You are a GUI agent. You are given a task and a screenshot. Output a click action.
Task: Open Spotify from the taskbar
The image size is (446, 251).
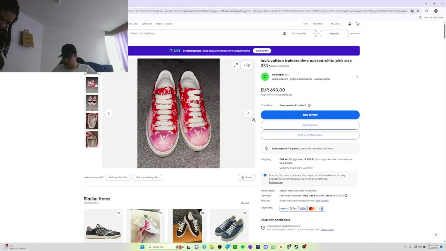coord(243,247)
